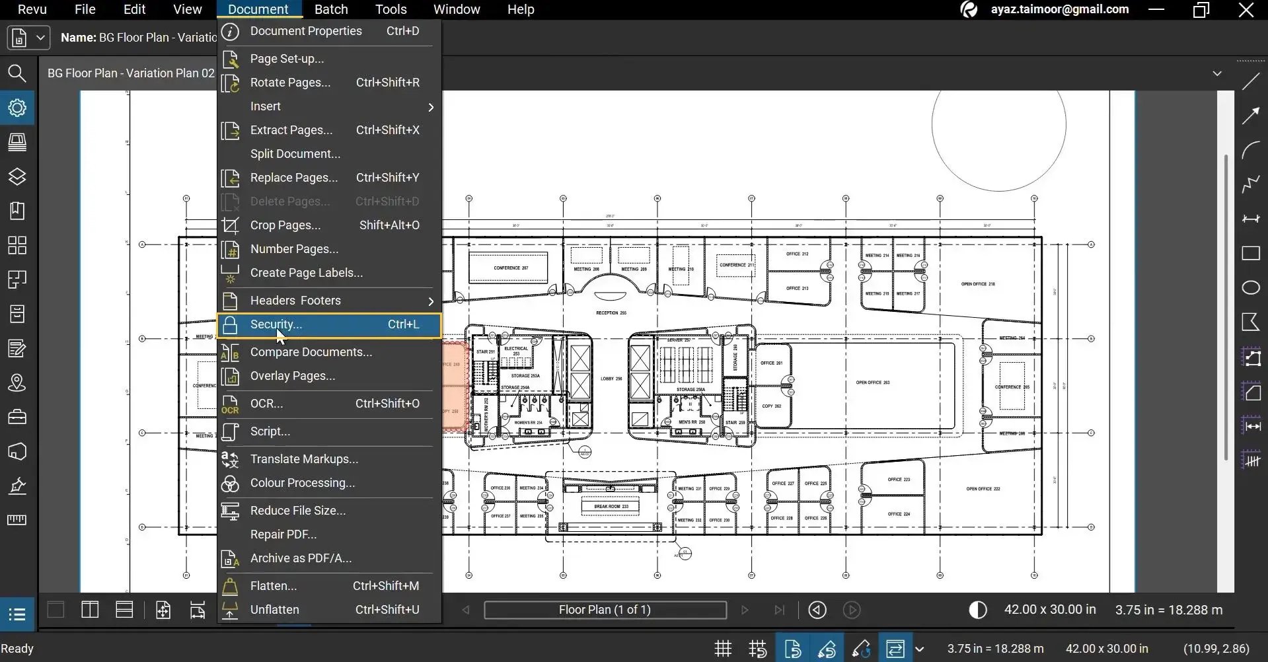The height and width of the screenshot is (662, 1268).
Task: Select the Arc markup tool
Action: click(x=1250, y=151)
